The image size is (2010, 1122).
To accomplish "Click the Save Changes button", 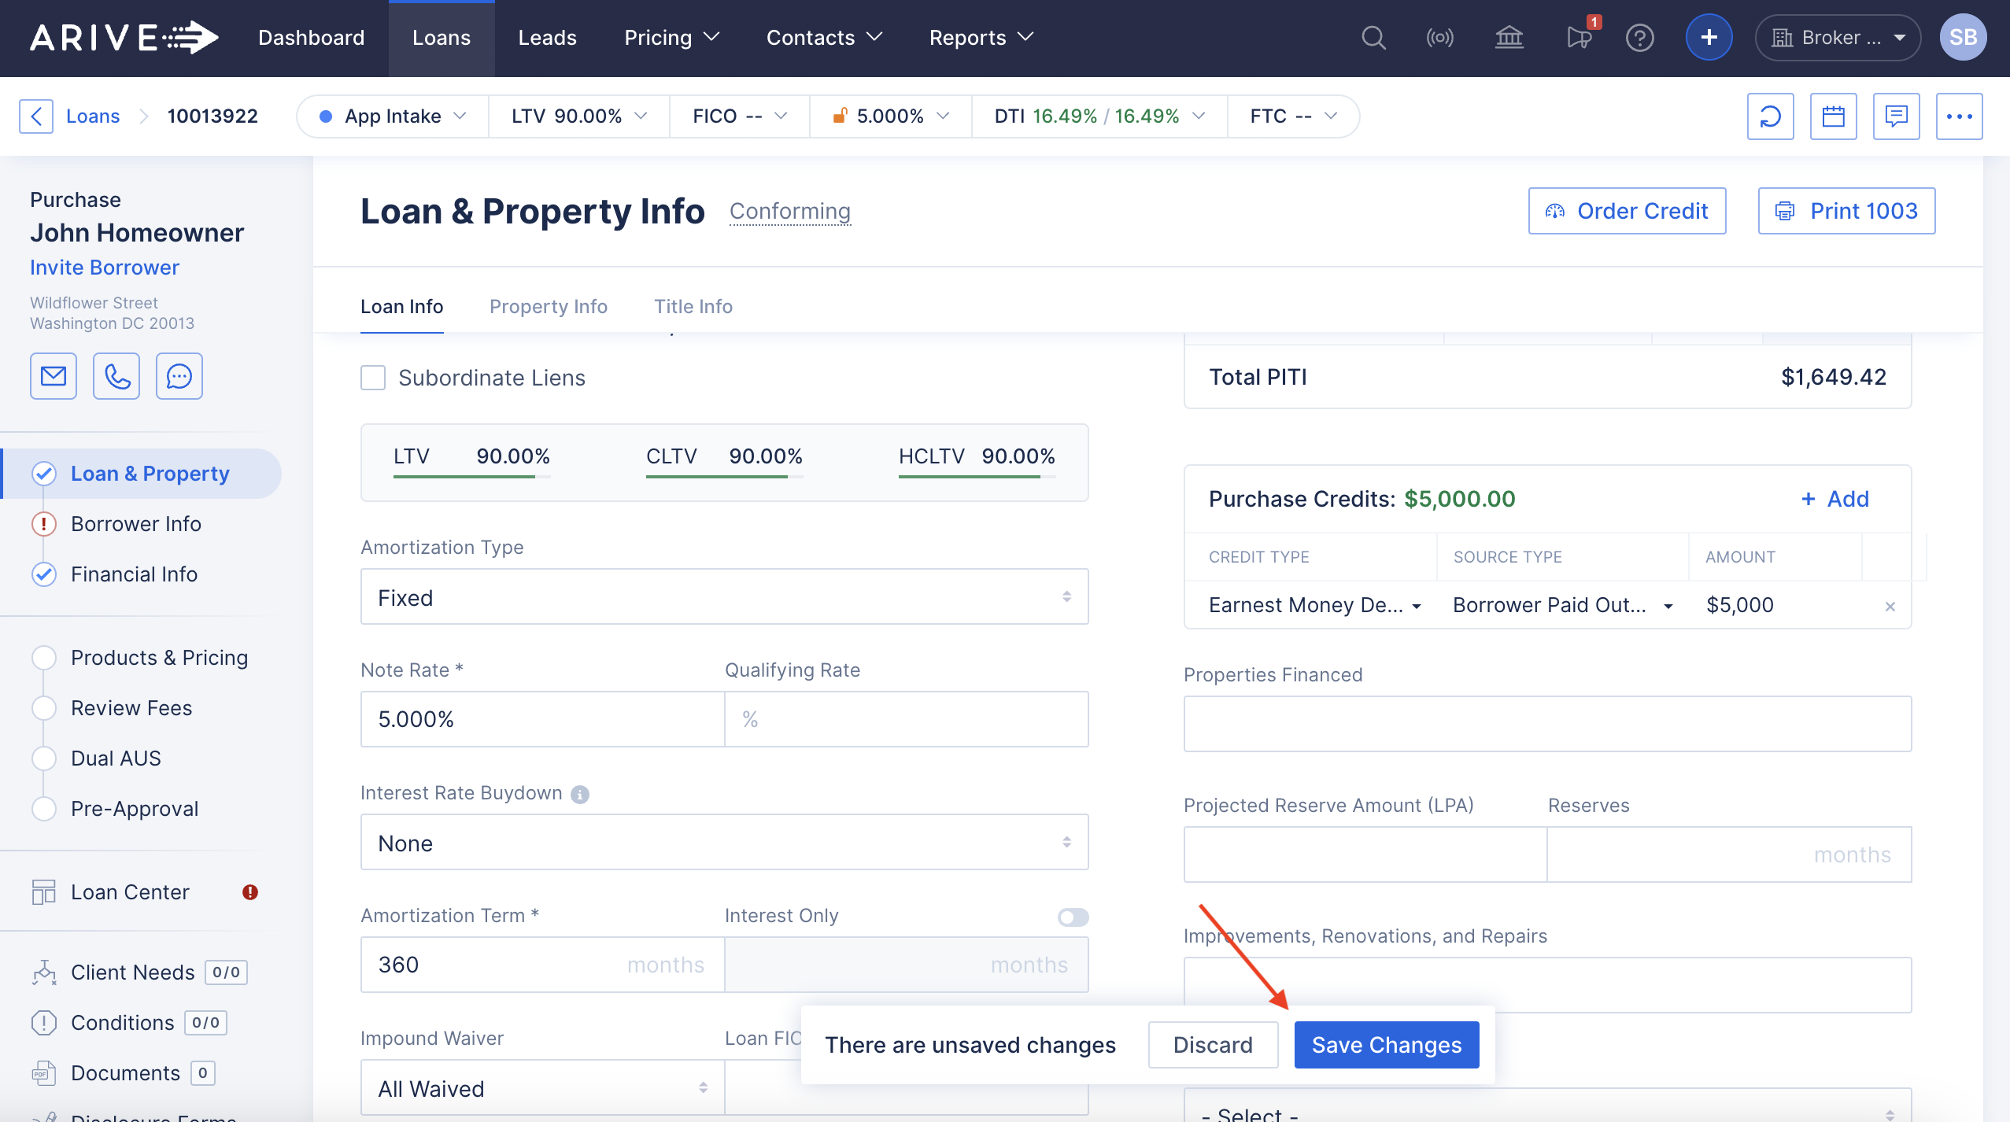I will coord(1386,1045).
